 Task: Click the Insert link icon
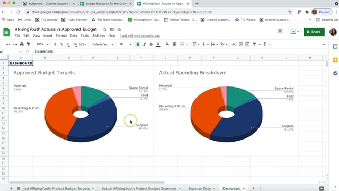click(234, 45)
